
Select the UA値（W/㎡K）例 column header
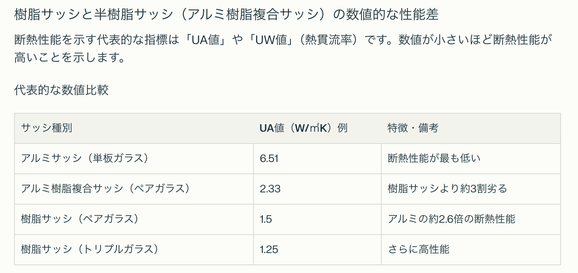[x=317, y=128]
